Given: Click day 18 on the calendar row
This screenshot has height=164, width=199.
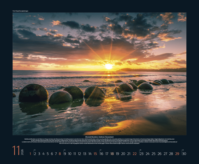Looking at the screenshot, I should pyautogui.click(x=112, y=153).
